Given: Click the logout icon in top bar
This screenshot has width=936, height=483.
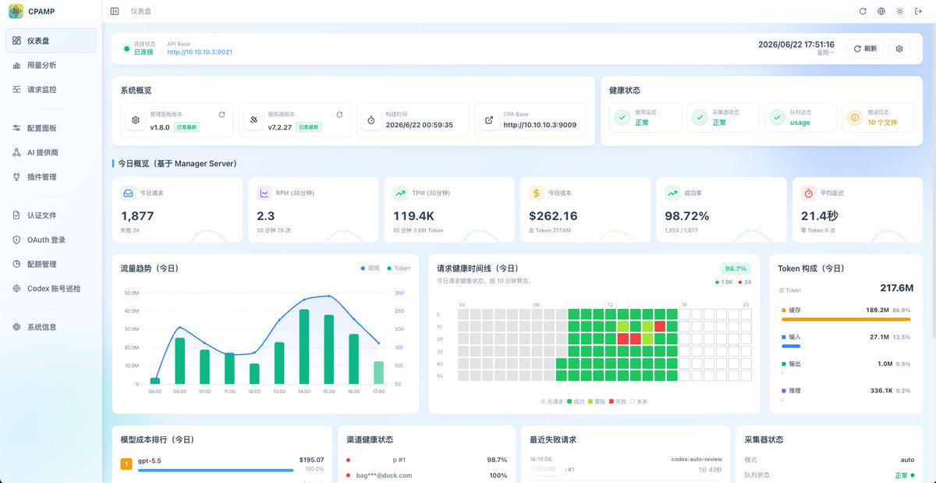Looking at the screenshot, I should click(x=920, y=12).
